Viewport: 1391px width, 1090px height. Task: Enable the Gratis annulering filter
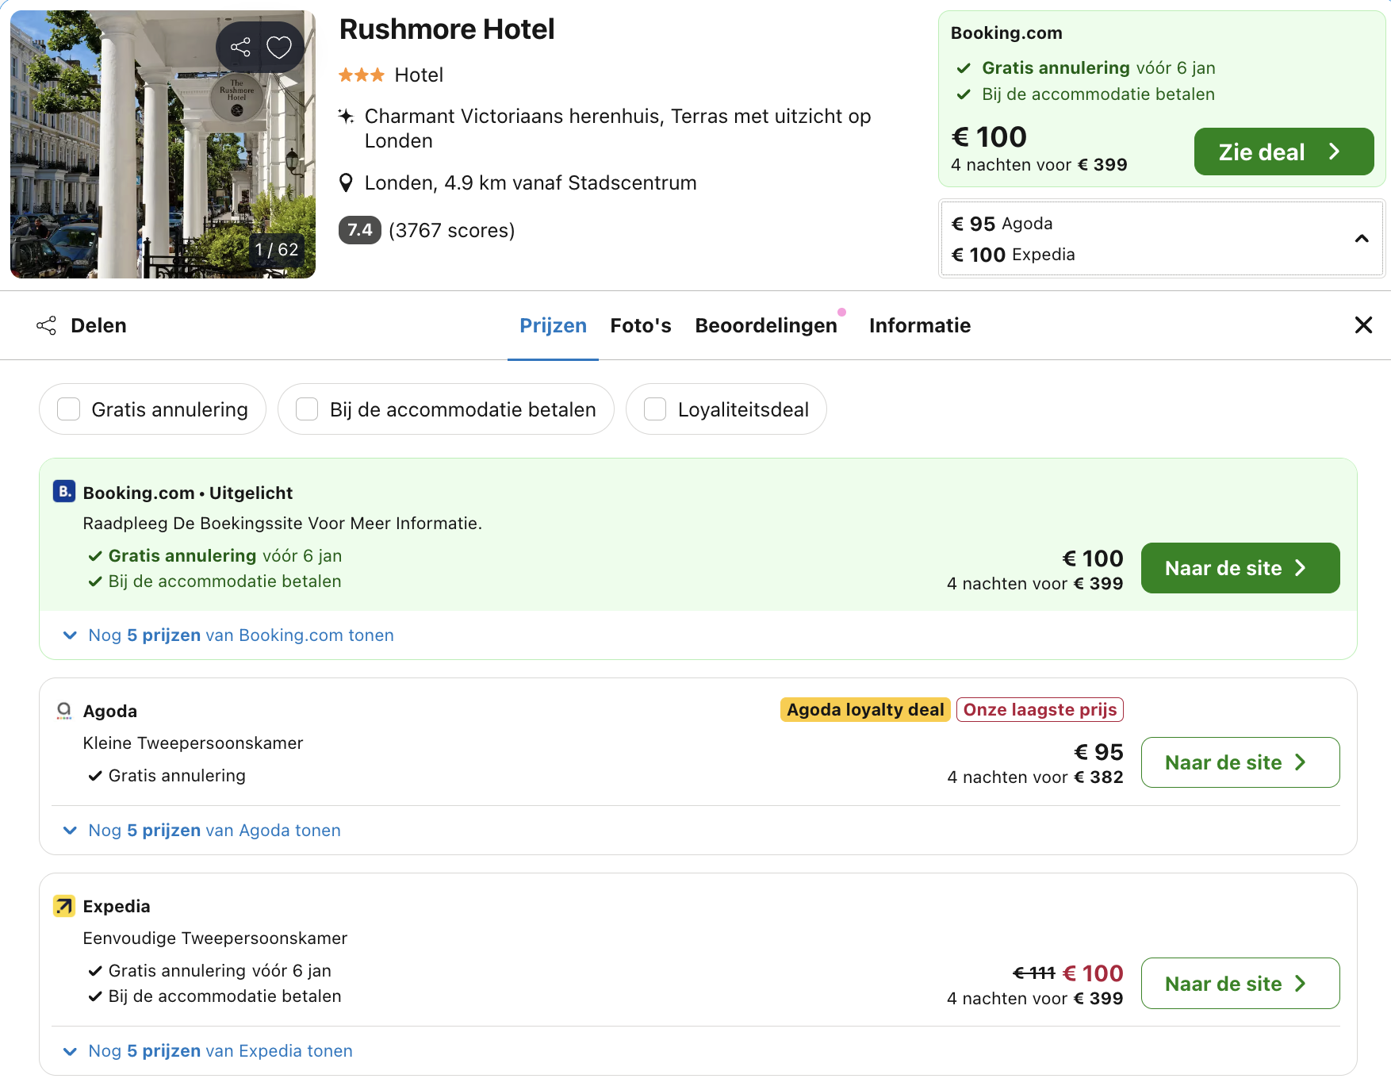point(69,409)
